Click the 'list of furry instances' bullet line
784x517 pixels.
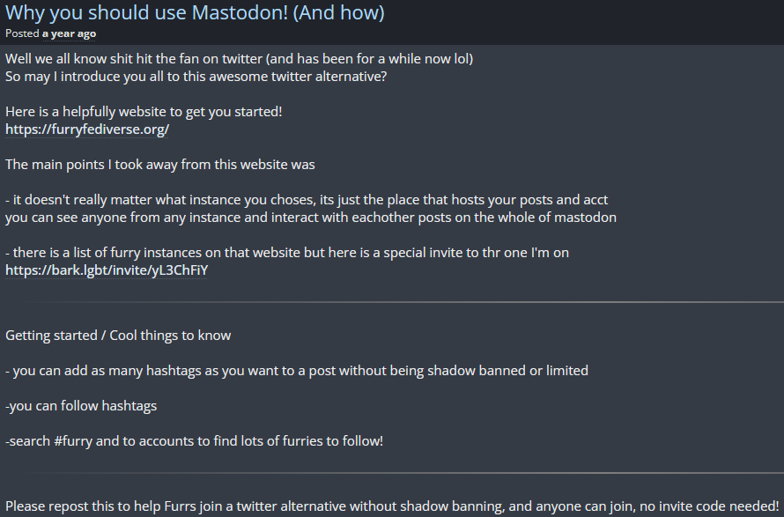[287, 253]
